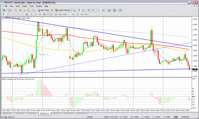Click the New Chart toolbar icon
The width and height of the screenshot is (199, 119).
pos(4,10)
